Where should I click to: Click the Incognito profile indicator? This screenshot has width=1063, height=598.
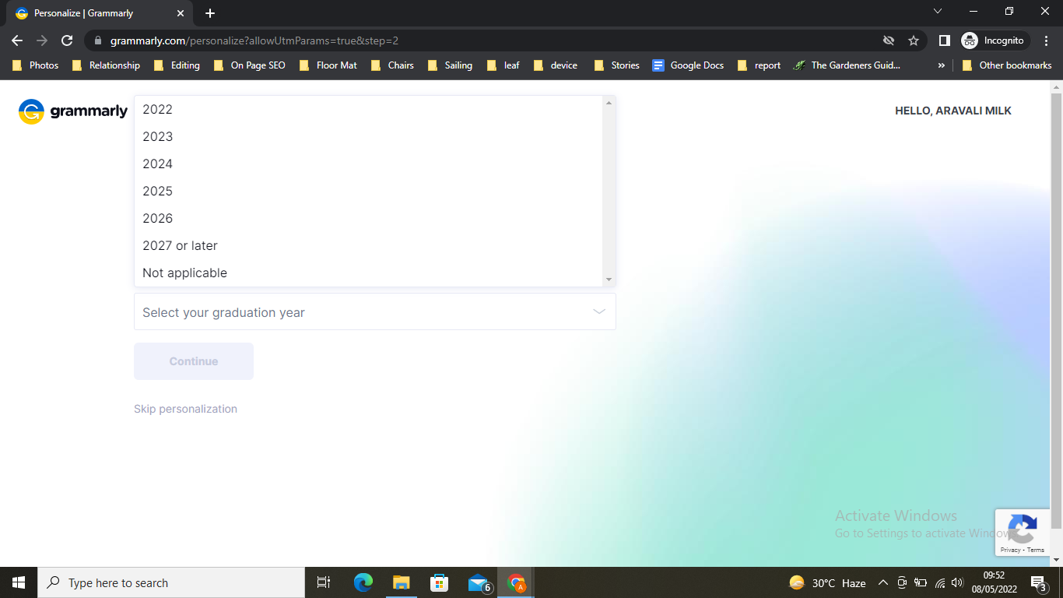(x=995, y=40)
